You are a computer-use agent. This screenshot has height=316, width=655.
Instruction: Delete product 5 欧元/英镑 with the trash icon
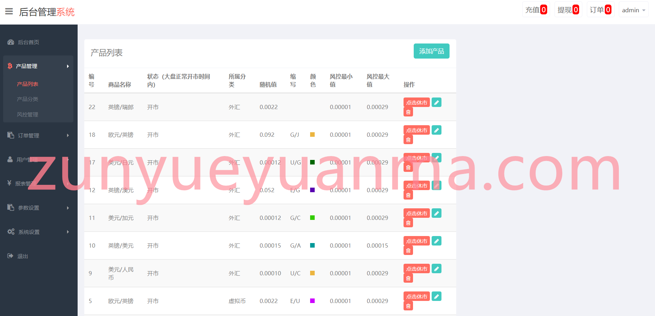tap(408, 306)
